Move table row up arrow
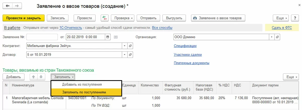Screen dimensions: 302x110 tap(33, 77)
